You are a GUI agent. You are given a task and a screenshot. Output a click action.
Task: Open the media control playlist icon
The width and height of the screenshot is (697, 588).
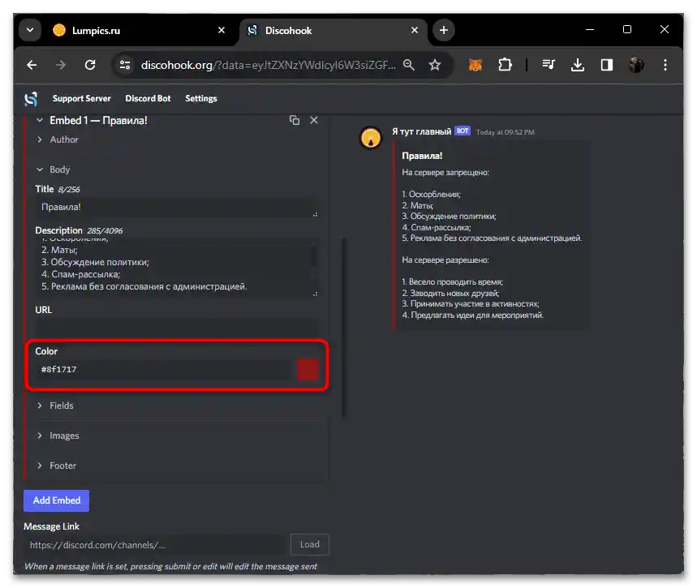[549, 66]
